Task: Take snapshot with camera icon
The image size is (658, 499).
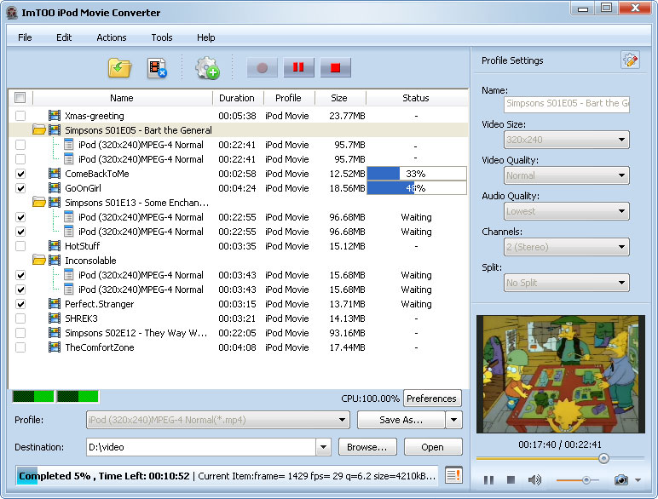Action: 620,479
